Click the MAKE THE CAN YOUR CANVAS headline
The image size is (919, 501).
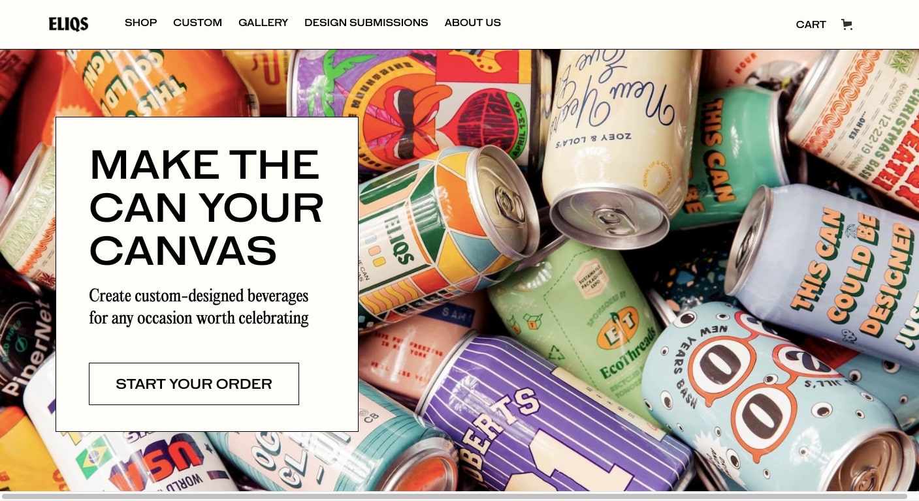pos(206,207)
